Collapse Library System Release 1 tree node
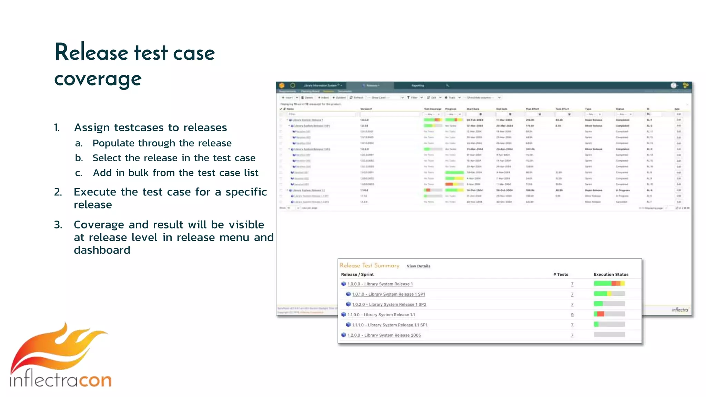 pos(287,120)
